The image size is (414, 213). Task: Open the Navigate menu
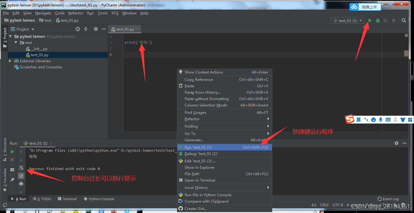click(43, 13)
